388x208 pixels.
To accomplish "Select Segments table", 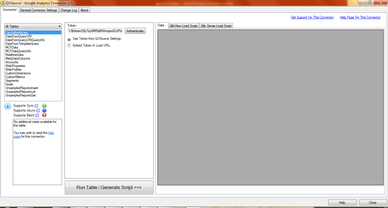I will tap(33, 81).
